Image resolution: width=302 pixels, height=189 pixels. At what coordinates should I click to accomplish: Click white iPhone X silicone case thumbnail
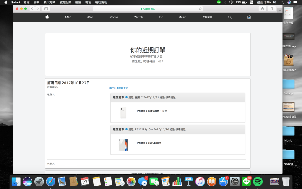pyautogui.click(x=123, y=113)
